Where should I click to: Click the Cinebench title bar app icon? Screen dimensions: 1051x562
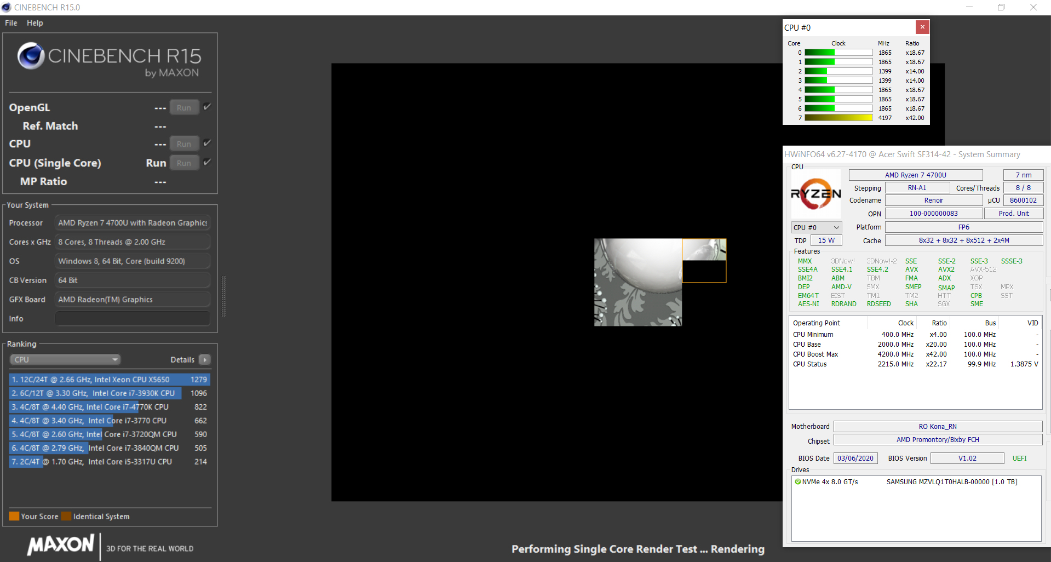point(7,7)
